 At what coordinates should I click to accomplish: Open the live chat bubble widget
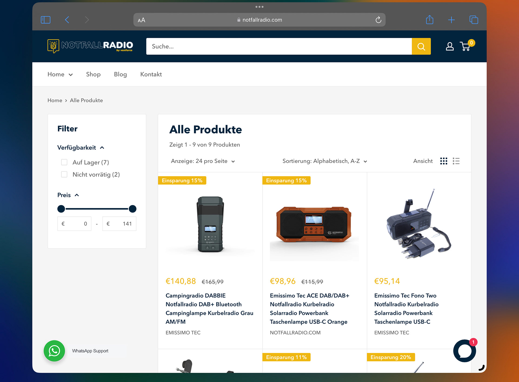(x=465, y=351)
